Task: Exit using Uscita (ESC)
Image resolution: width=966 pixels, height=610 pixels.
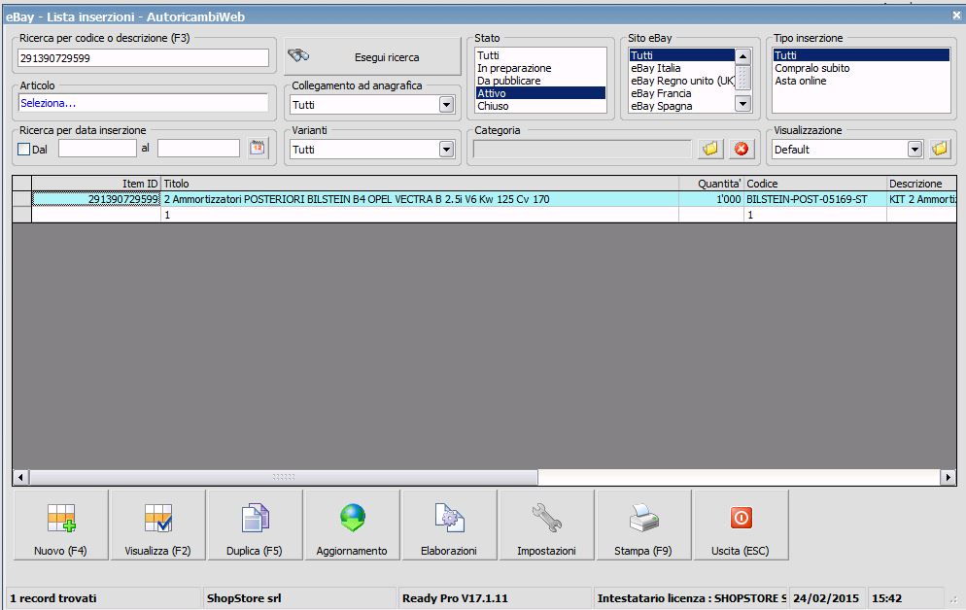Action: click(x=741, y=525)
